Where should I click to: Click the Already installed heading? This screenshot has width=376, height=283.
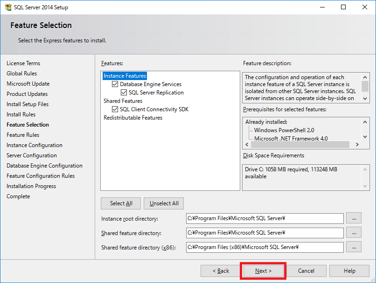click(266, 122)
